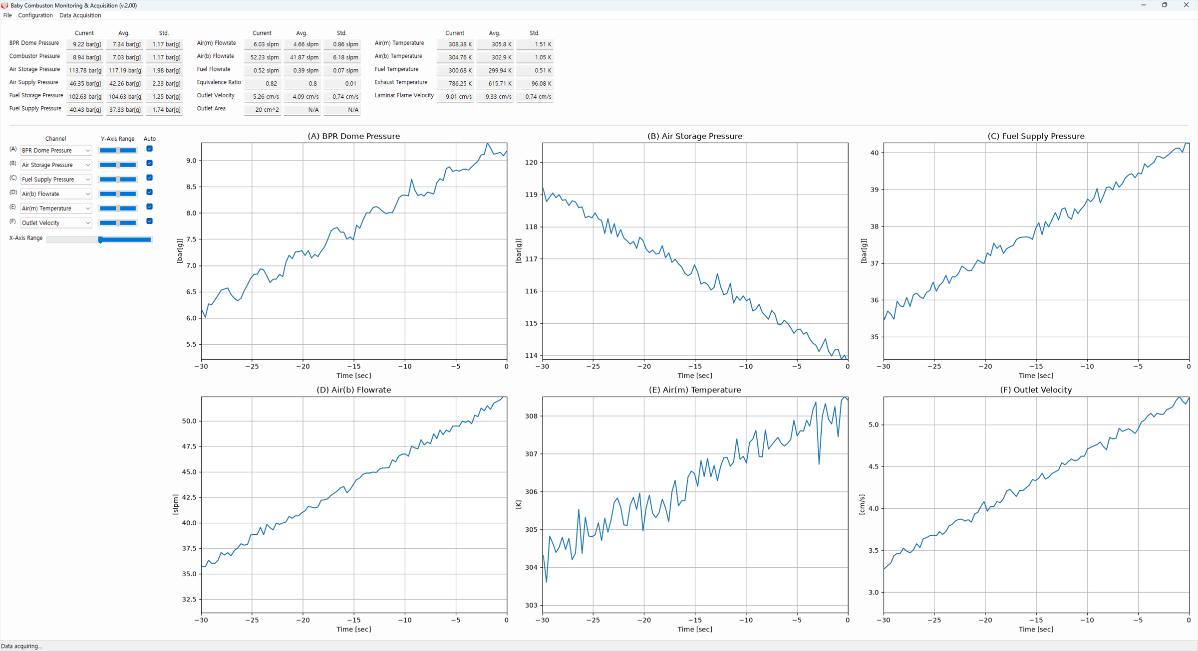This screenshot has width=1198, height=651.
Task: Click Air(b) Flowrate current value 52.23 slpm
Action: [262, 57]
